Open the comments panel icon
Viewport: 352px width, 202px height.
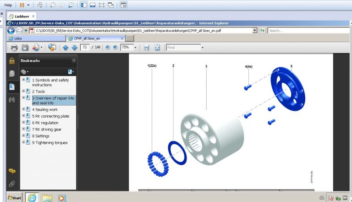[x=12, y=171]
